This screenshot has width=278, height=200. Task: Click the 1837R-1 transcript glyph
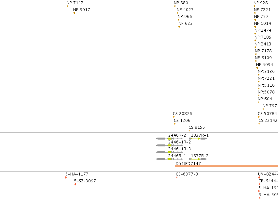coord(198,139)
